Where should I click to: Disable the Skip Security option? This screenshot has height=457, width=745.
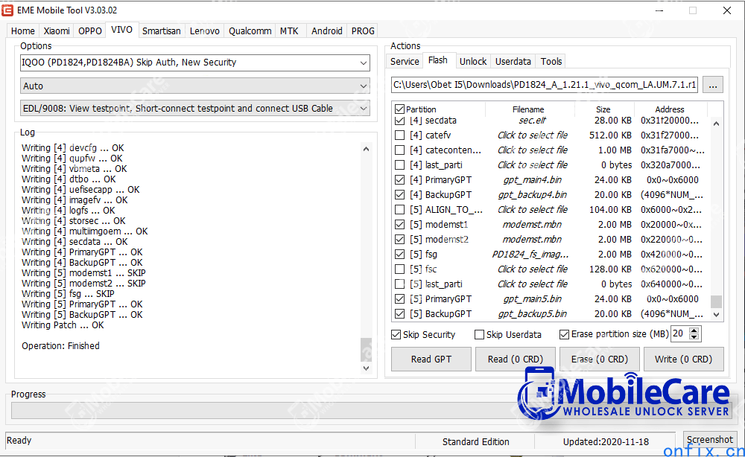pyautogui.click(x=396, y=335)
